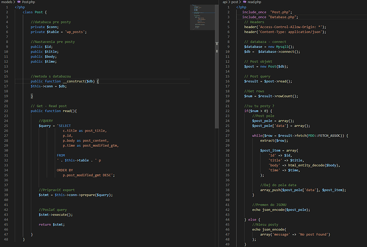The height and width of the screenshot is (247, 367).
Task: Click 'ORDER BY' keyword in the query
Action: (64, 170)
